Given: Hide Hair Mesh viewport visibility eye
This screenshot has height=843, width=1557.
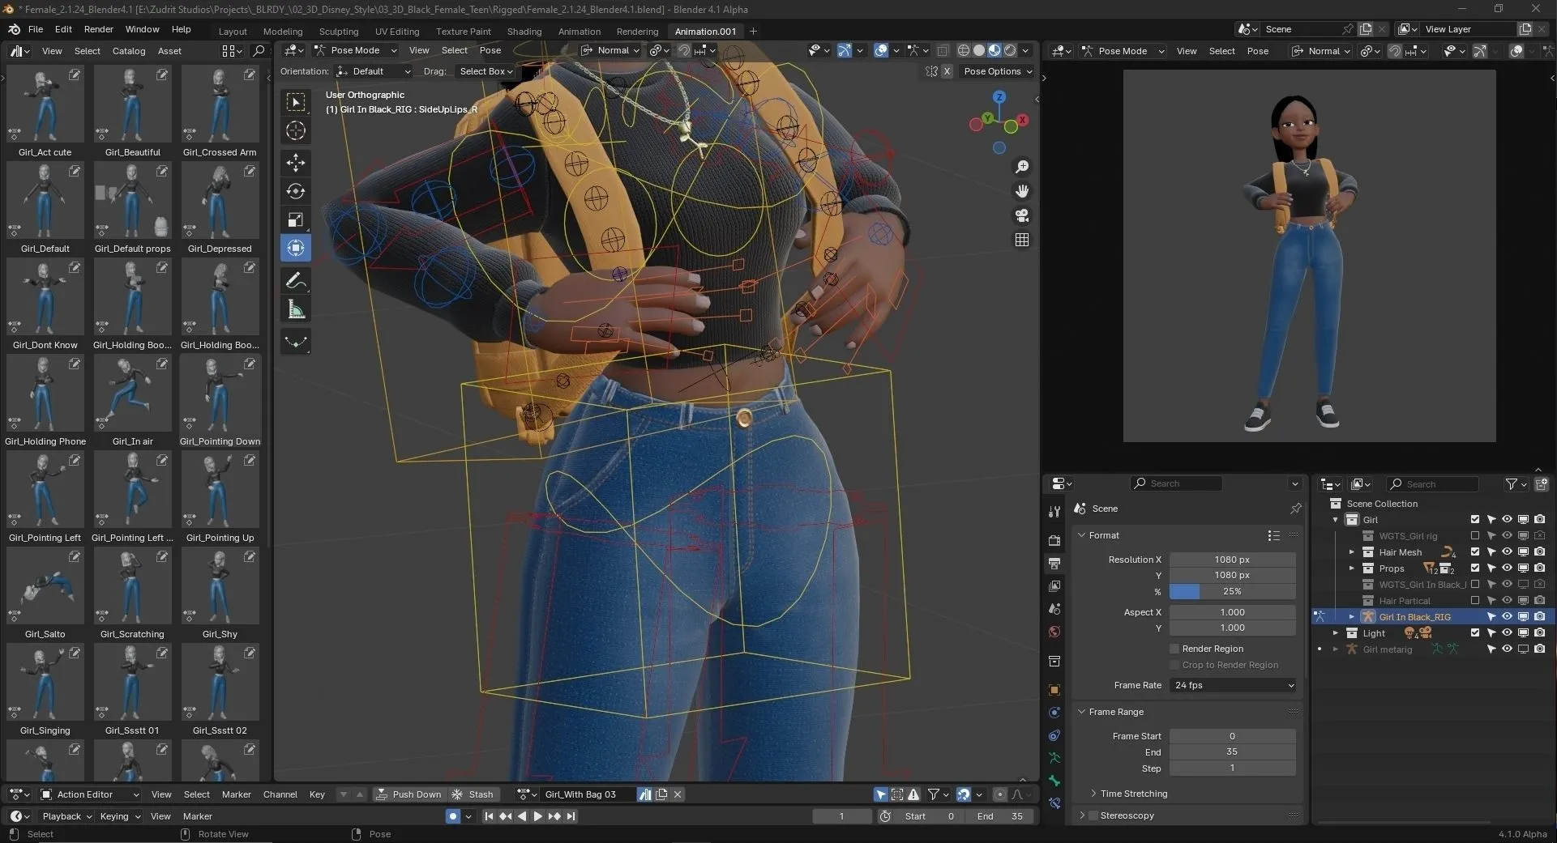Looking at the screenshot, I should tap(1507, 551).
